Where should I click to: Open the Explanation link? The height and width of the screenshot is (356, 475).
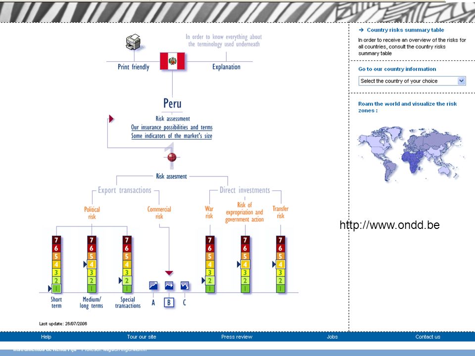226,67
